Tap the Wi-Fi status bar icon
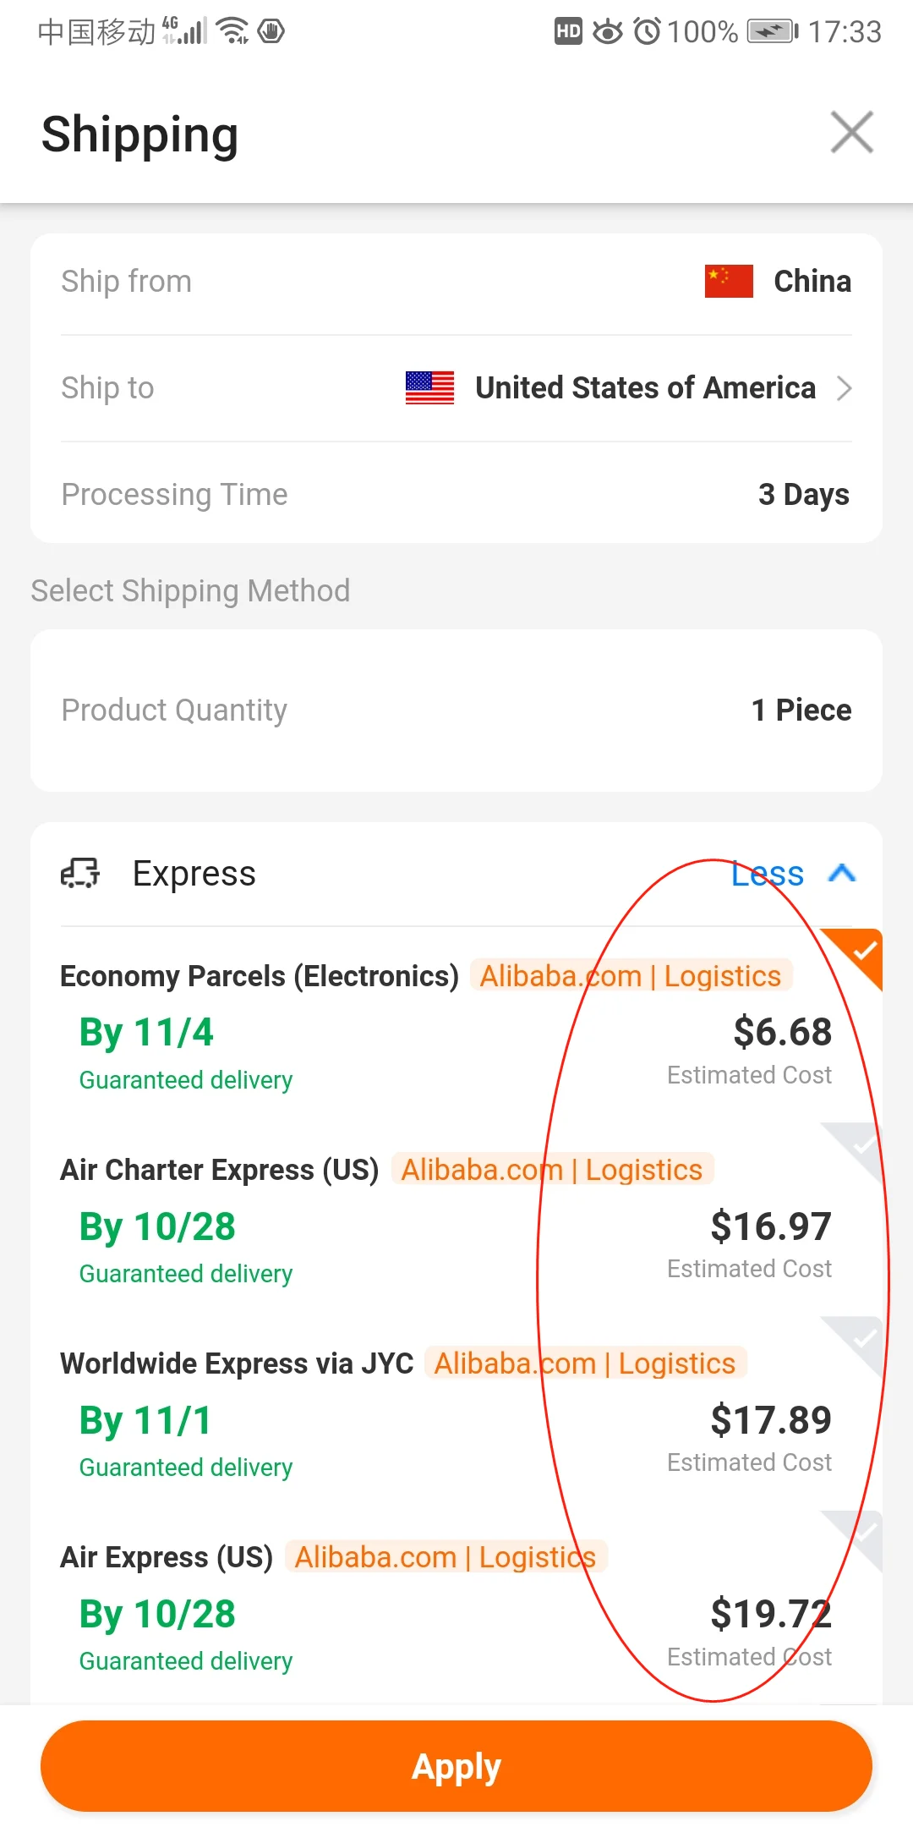The width and height of the screenshot is (913, 1827). 232,31
